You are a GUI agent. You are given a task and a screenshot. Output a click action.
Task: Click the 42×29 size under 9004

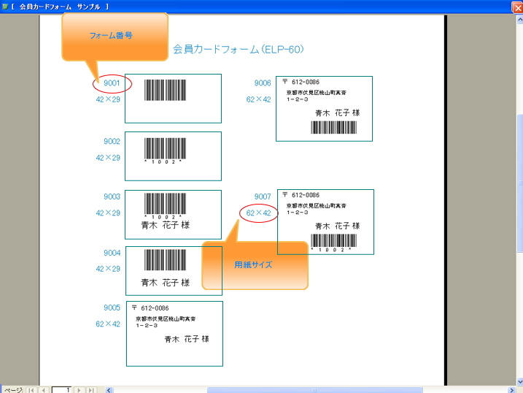pos(108,269)
